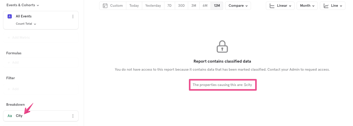Open the City breakdown three-dot menu
This screenshot has width=353, height=126.
[x=73, y=116]
